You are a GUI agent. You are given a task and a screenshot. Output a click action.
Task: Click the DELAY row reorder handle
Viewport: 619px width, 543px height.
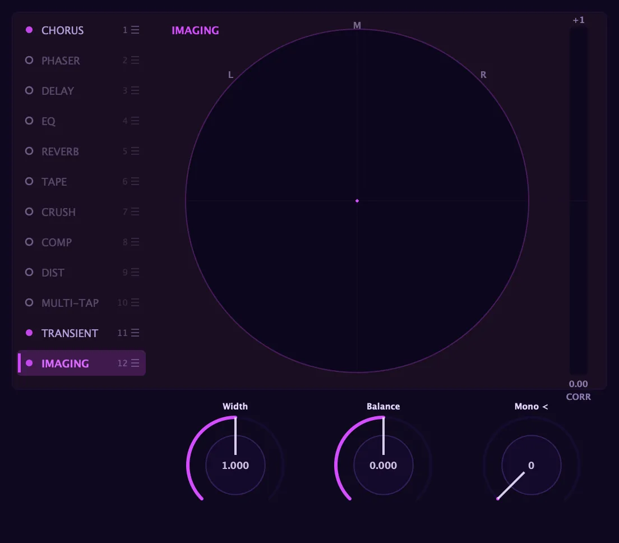135,90
